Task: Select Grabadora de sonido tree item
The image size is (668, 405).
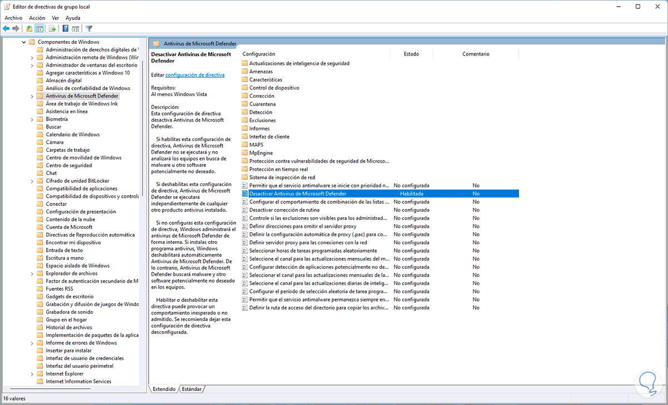Action: click(70, 312)
